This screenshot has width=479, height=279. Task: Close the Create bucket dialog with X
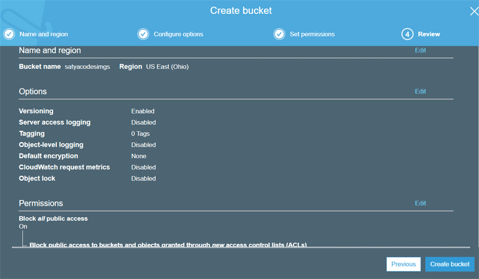(474, 11)
